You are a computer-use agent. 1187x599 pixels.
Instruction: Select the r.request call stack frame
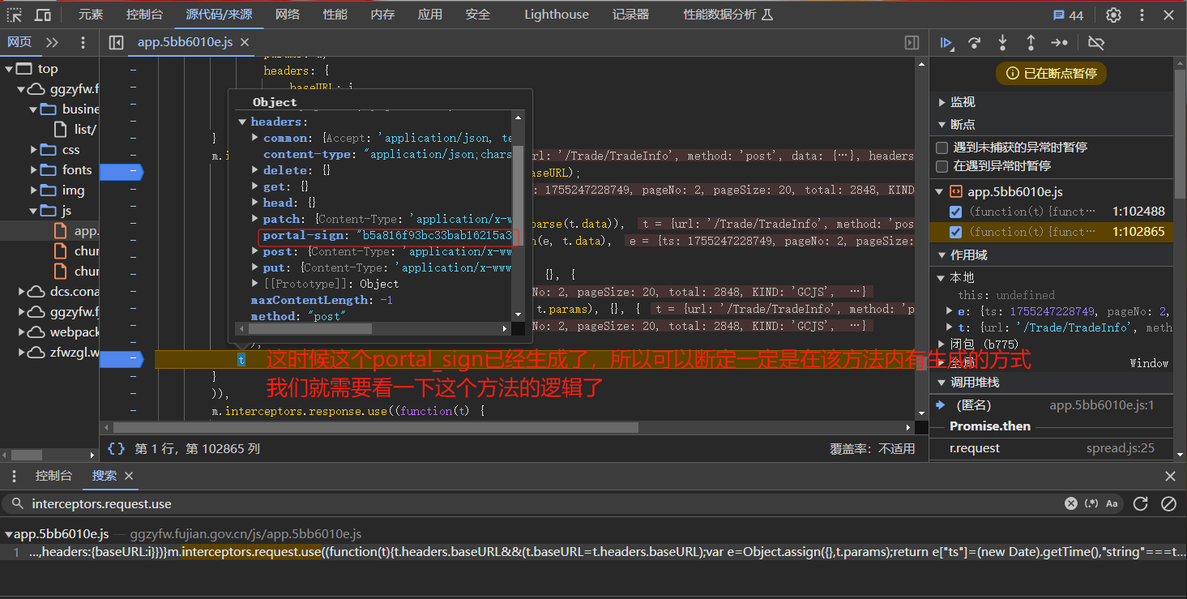1051,448
